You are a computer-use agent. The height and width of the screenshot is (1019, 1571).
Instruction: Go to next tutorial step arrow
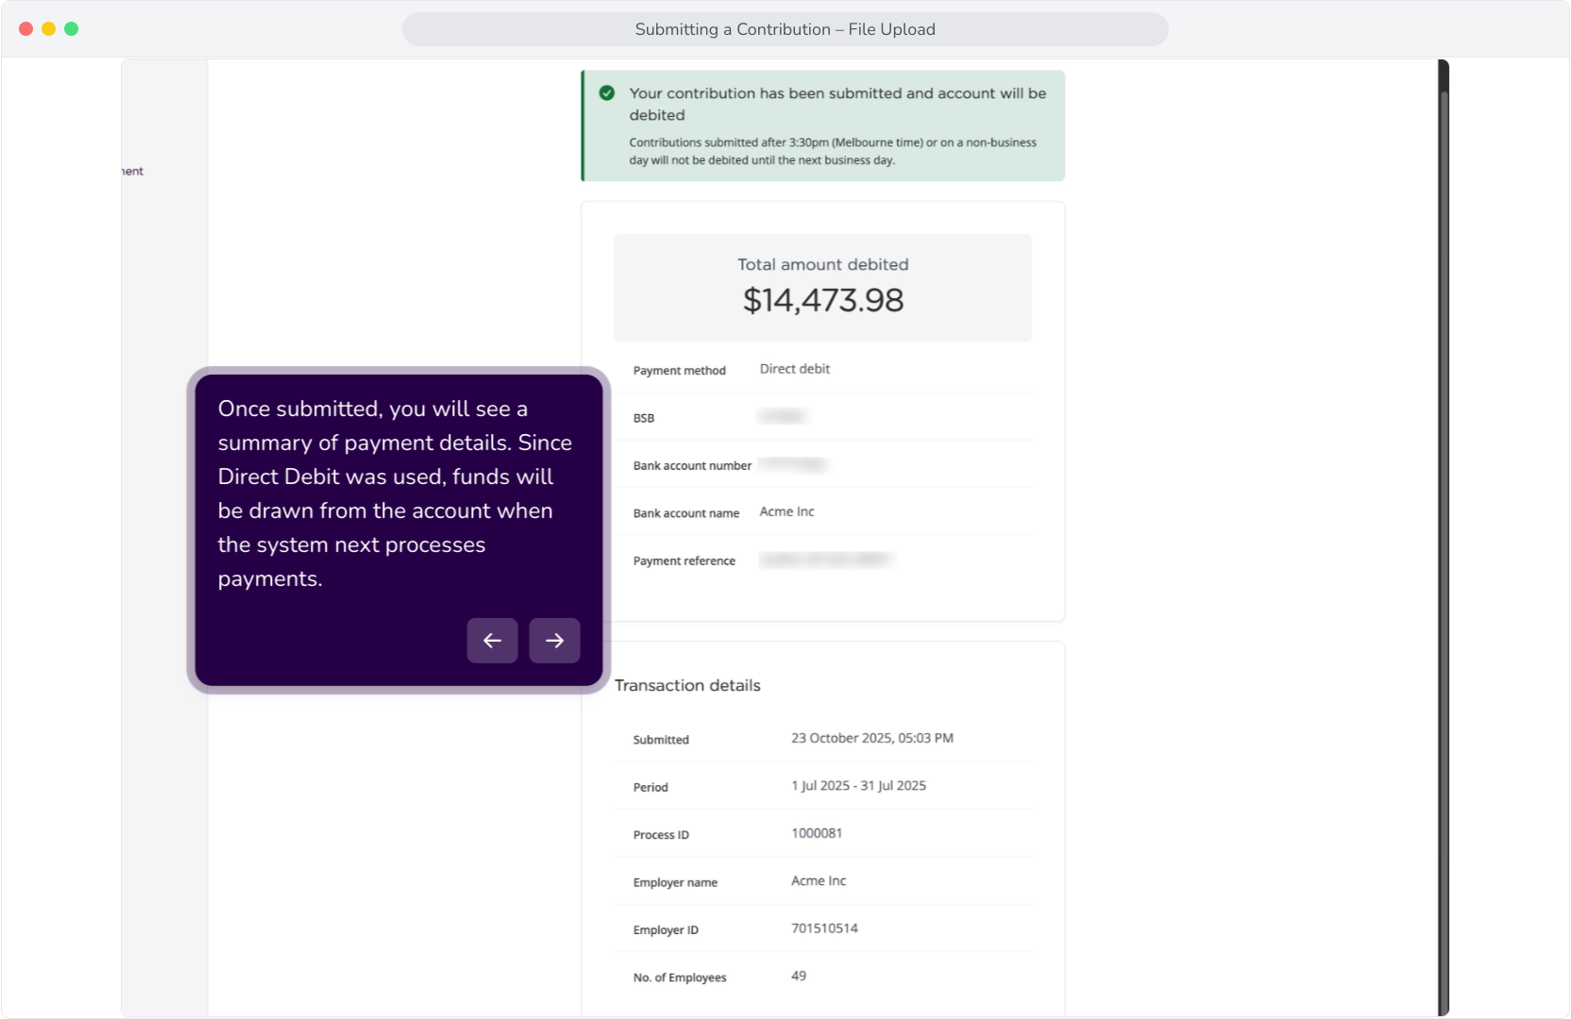pyautogui.click(x=554, y=641)
